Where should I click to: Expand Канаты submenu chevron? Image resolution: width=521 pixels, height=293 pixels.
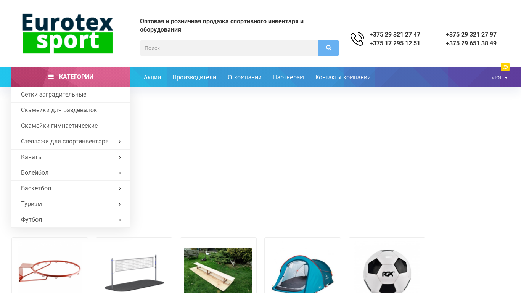pos(119,158)
